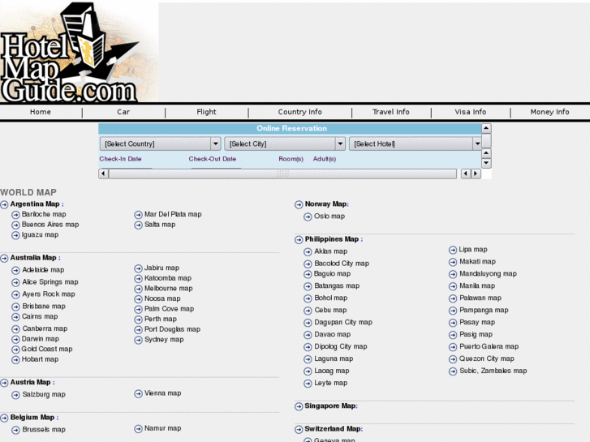Open the Katoomba map link
The width and height of the screenshot is (590, 442).
tap(168, 278)
